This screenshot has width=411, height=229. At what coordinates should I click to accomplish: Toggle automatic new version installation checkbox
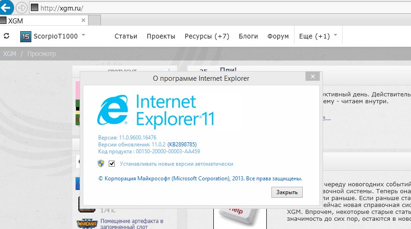coord(112,163)
